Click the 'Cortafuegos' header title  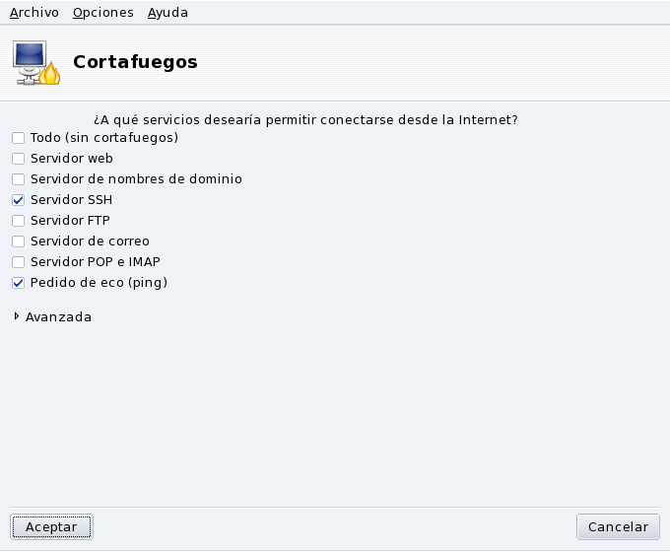[x=135, y=62]
